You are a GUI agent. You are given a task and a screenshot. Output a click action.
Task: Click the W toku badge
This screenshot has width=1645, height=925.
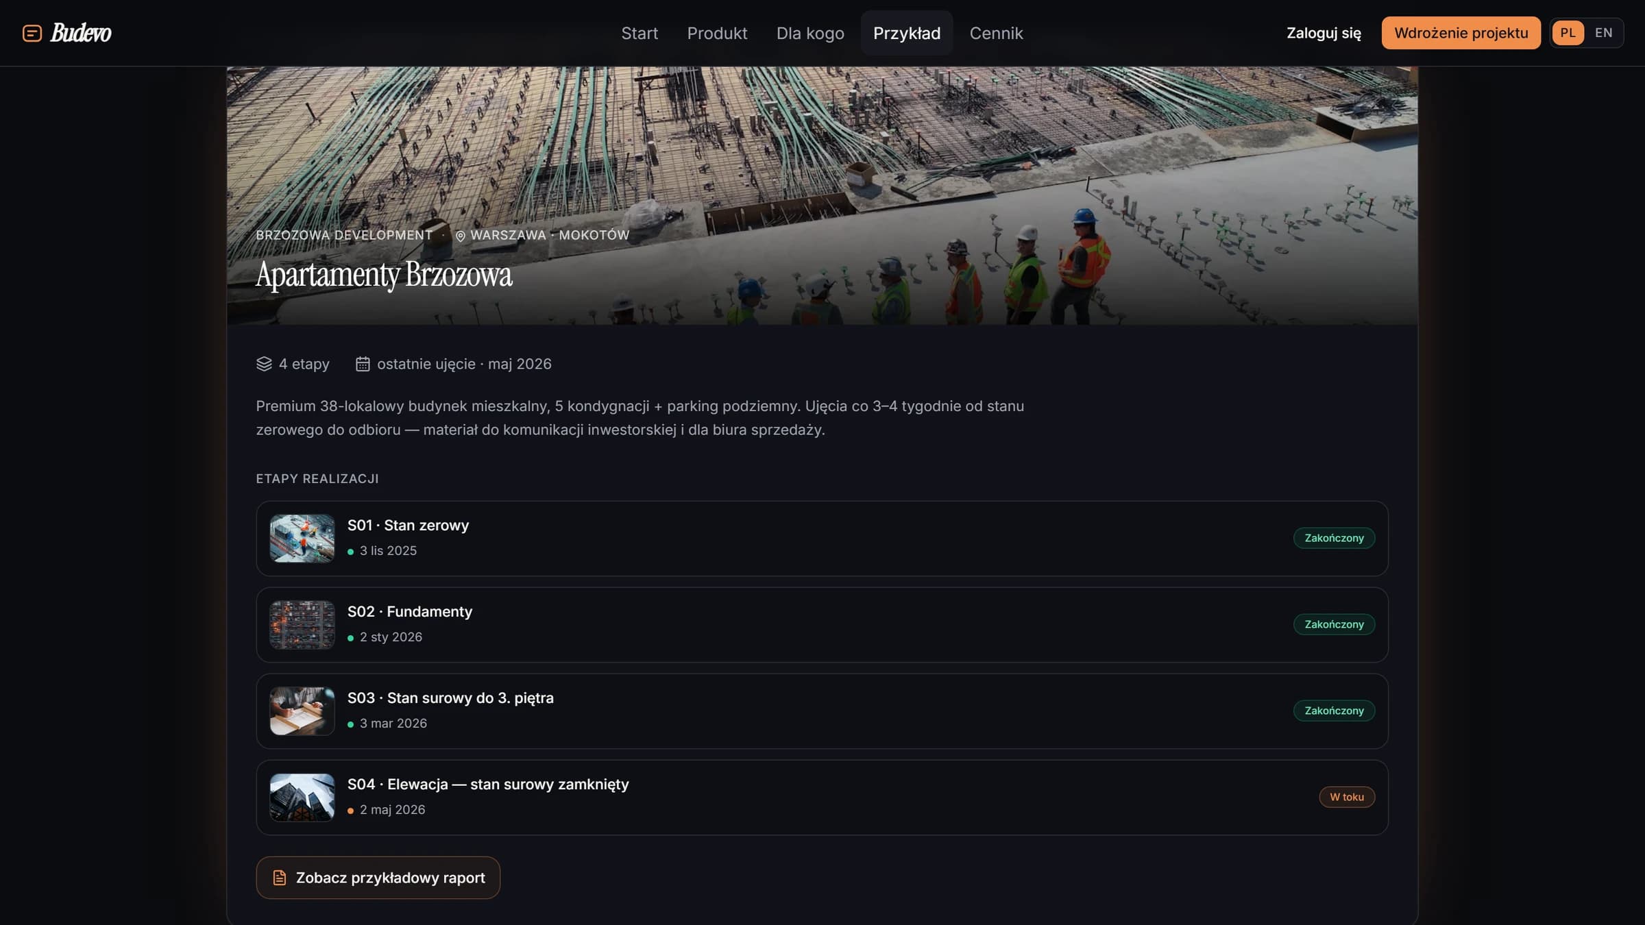tap(1347, 798)
